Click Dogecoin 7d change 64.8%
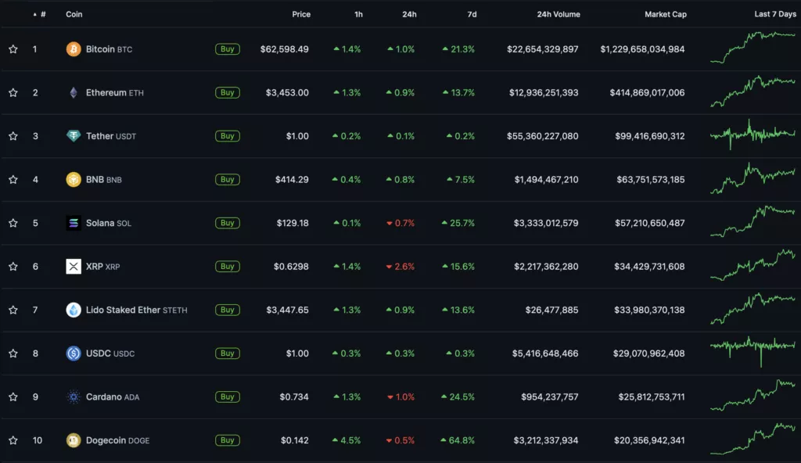801x463 pixels. 457,440
